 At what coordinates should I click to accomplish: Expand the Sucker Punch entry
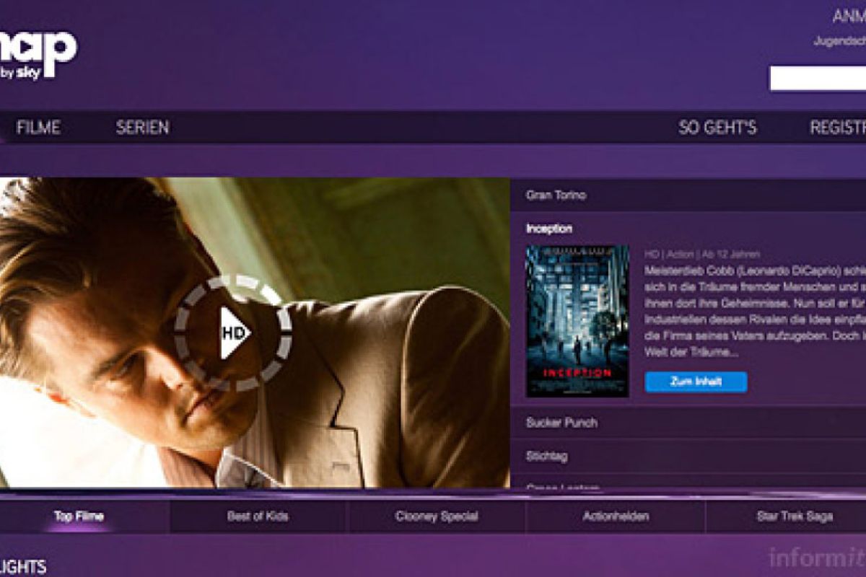[x=561, y=423]
